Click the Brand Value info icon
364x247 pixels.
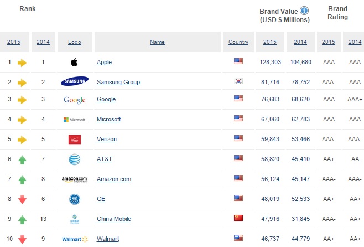click(x=305, y=11)
